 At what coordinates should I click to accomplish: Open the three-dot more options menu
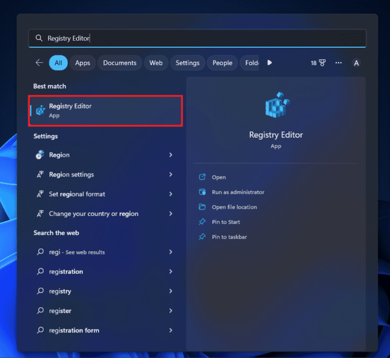pyautogui.click(x=338, y=62)
